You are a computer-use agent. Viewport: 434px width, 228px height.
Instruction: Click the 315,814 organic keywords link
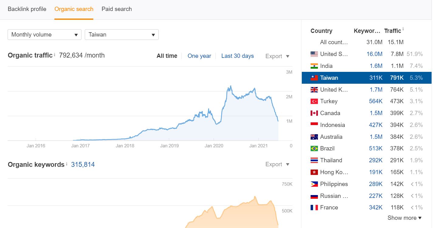click(83, 165)
